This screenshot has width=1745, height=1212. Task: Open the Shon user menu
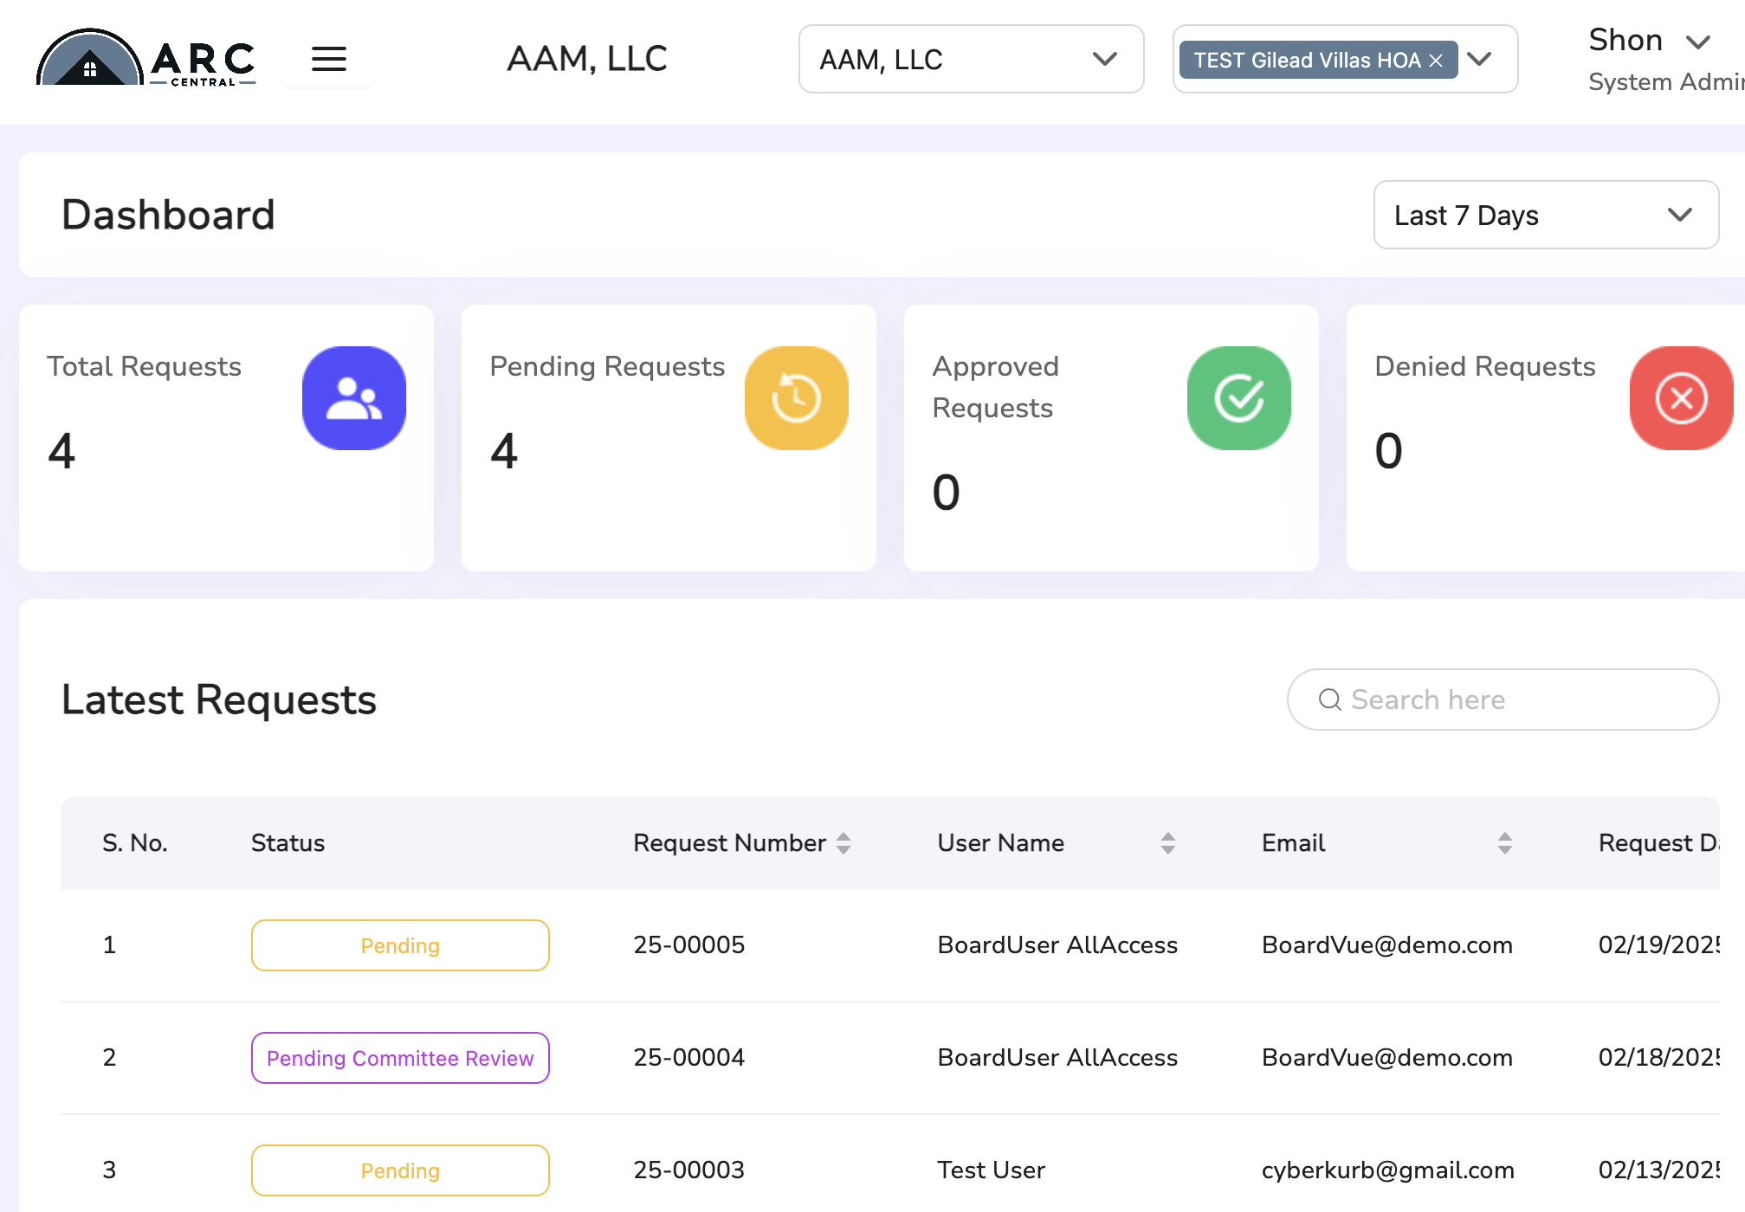tap(1650, 41)
